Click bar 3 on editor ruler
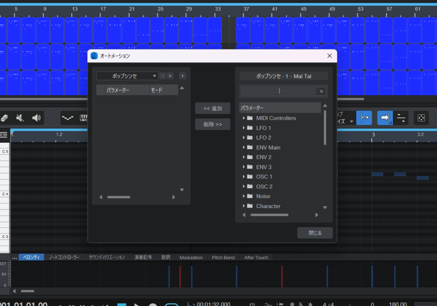The image size is (437, 306). [373, 135]
